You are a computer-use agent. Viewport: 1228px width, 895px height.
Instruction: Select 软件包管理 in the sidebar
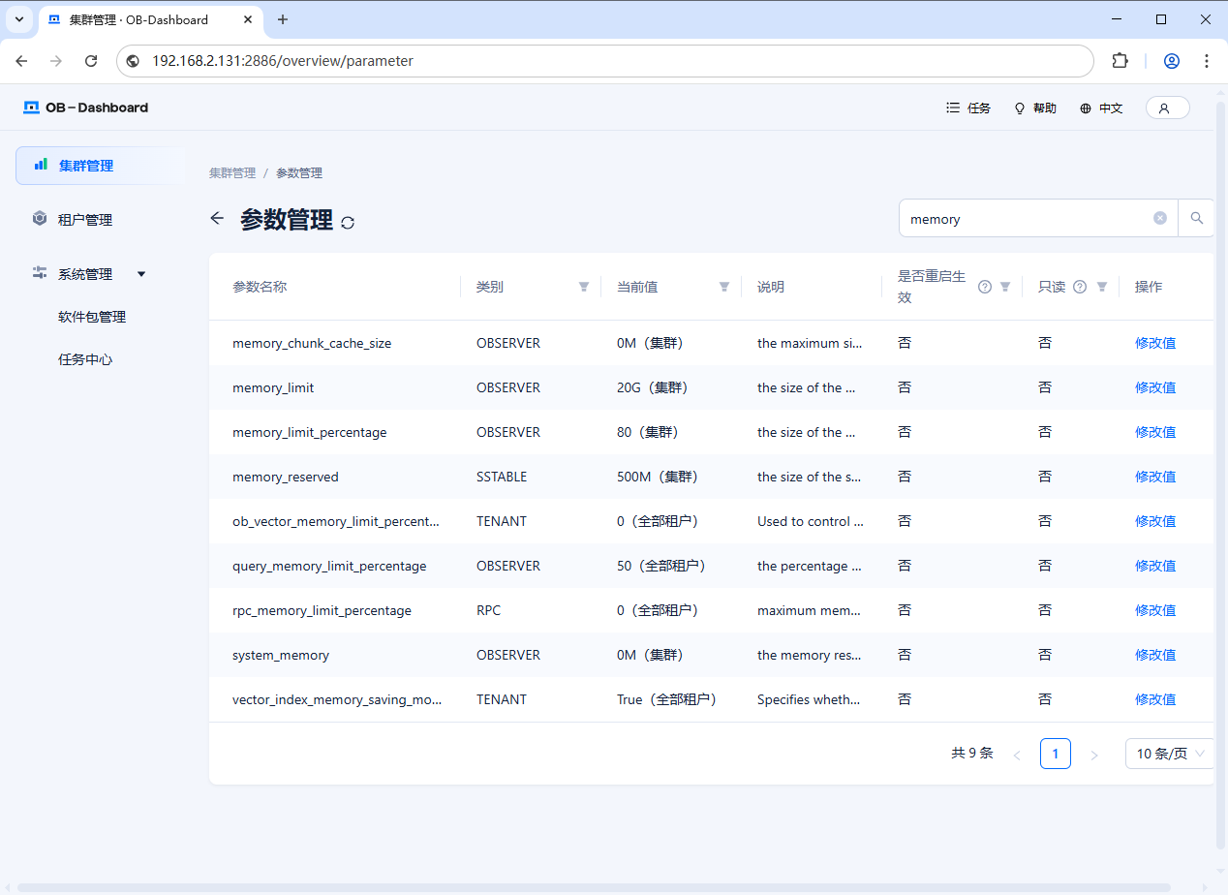coord(92,317)
